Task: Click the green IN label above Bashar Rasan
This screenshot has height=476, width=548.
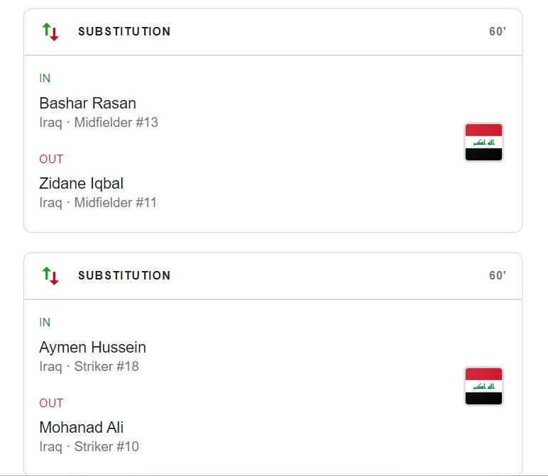Action: point(45,79)
